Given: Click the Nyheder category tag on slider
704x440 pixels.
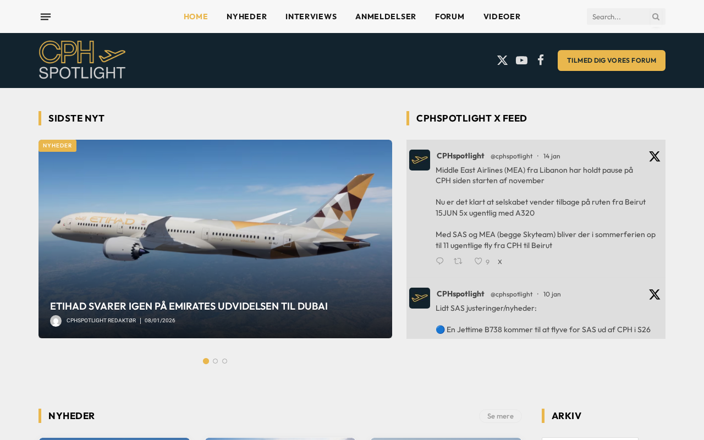Looking at the screenshot, I should [57, 146].
